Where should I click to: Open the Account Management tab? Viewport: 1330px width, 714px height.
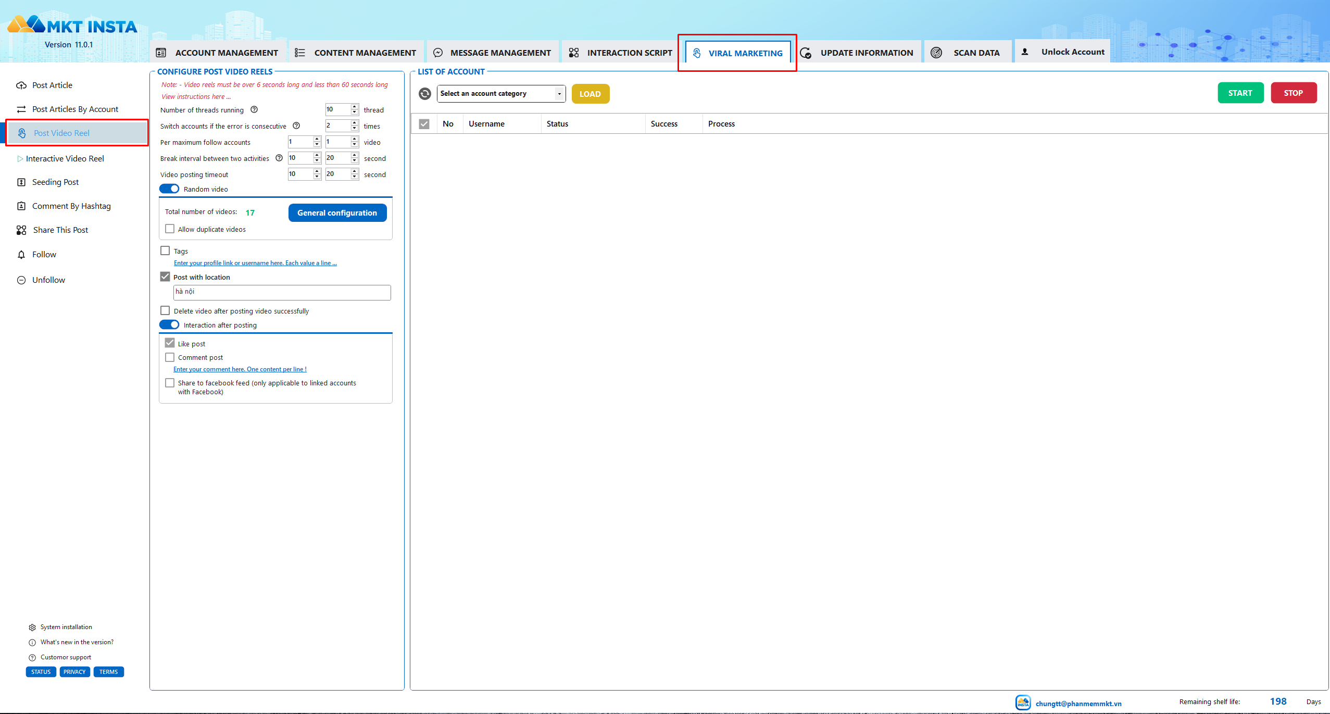point(218,52)
